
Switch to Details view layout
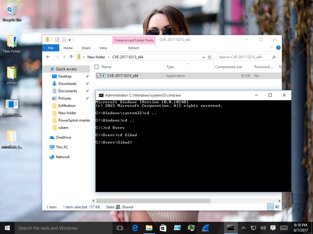coord(271,207)
